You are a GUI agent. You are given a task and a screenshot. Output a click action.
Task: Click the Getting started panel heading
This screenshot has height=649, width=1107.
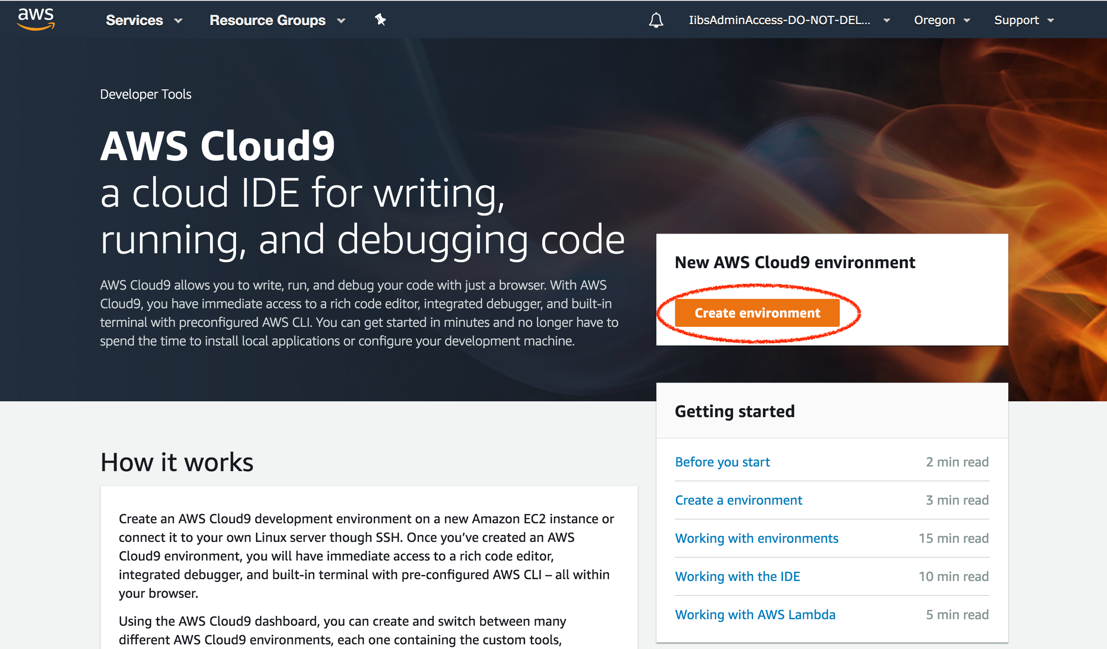click(x=735, y=411)
